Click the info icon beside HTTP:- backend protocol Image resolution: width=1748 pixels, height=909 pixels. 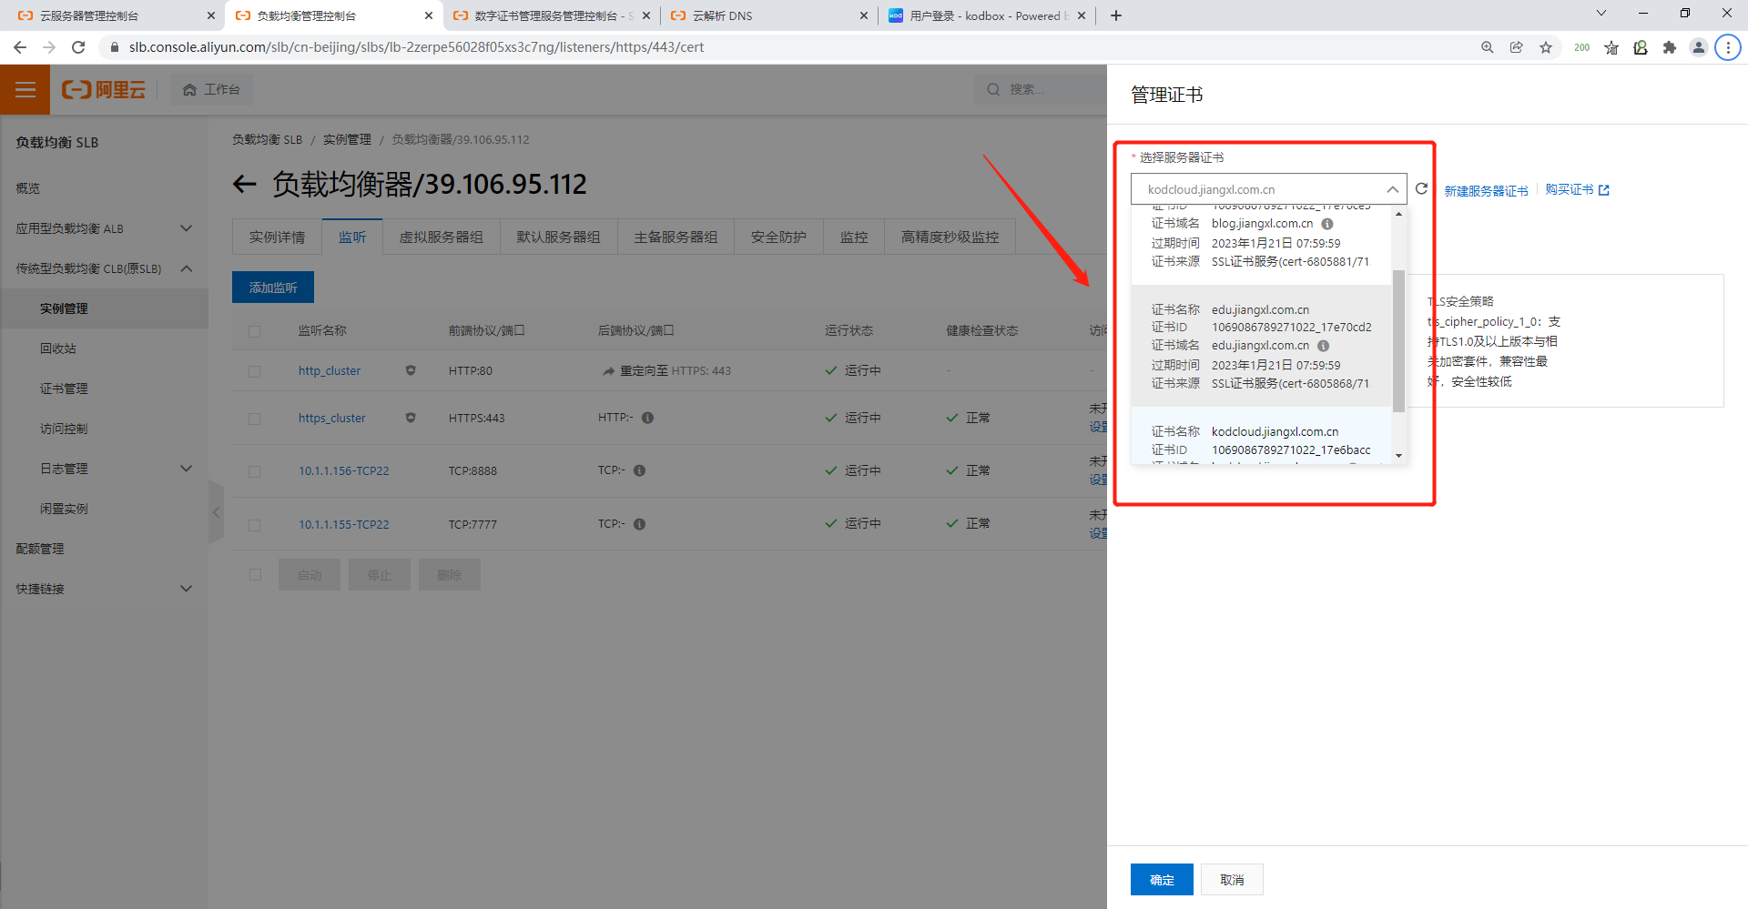(647, 418)
